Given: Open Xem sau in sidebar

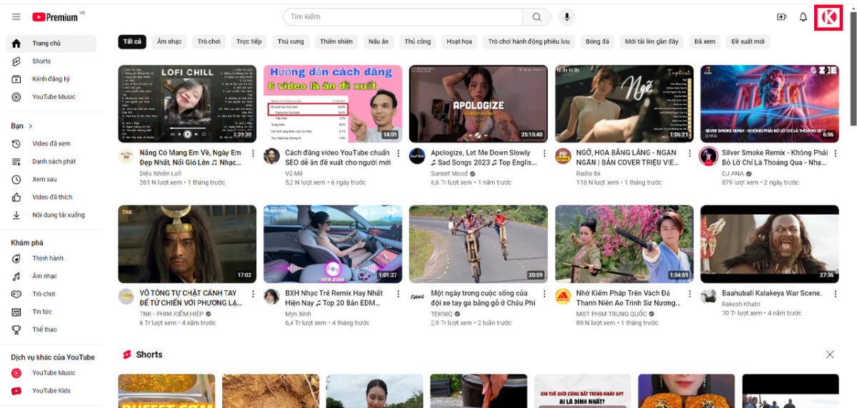Looking at the screenshot, I should [x=51, y=180].
